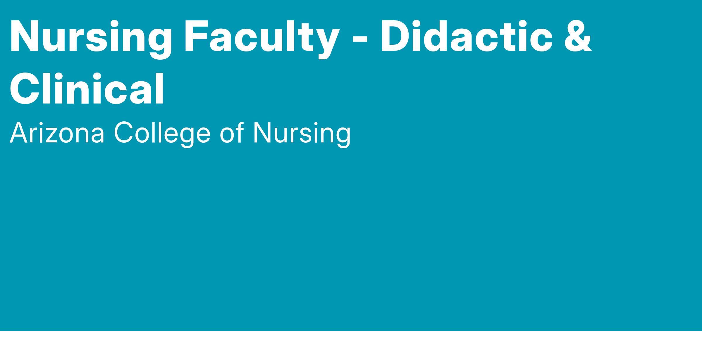Click the word "of" in the subtitle

coord(231,133)
